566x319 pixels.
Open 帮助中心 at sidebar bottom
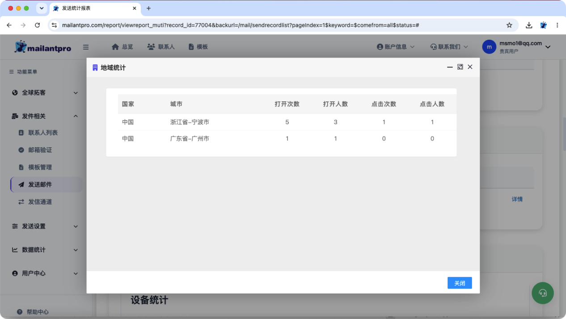pyautogui.click(x=33, y=312)
